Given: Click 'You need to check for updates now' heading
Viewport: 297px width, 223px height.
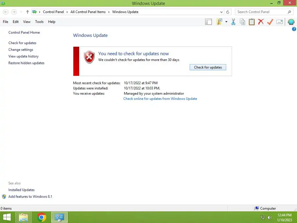Looking at the screenshot, I should [133, 54].
